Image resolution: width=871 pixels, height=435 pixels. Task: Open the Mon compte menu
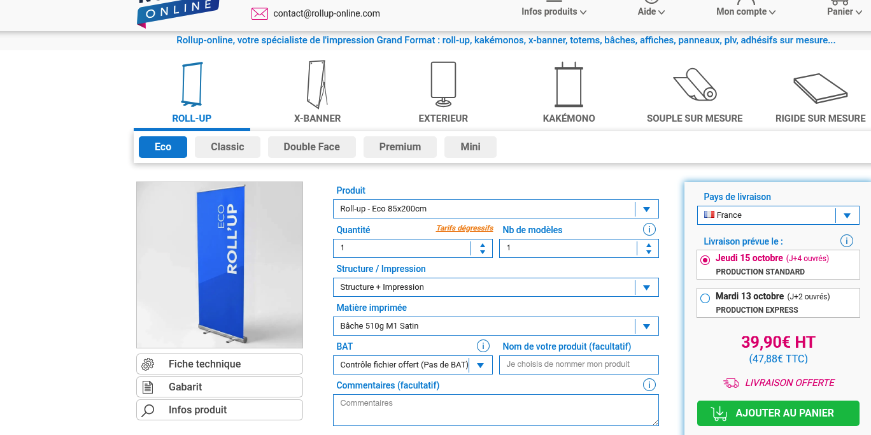746,11
